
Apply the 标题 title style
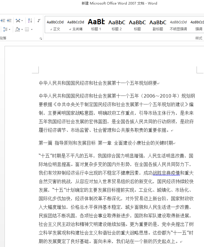pyautogui.click(x=137, y=25)
